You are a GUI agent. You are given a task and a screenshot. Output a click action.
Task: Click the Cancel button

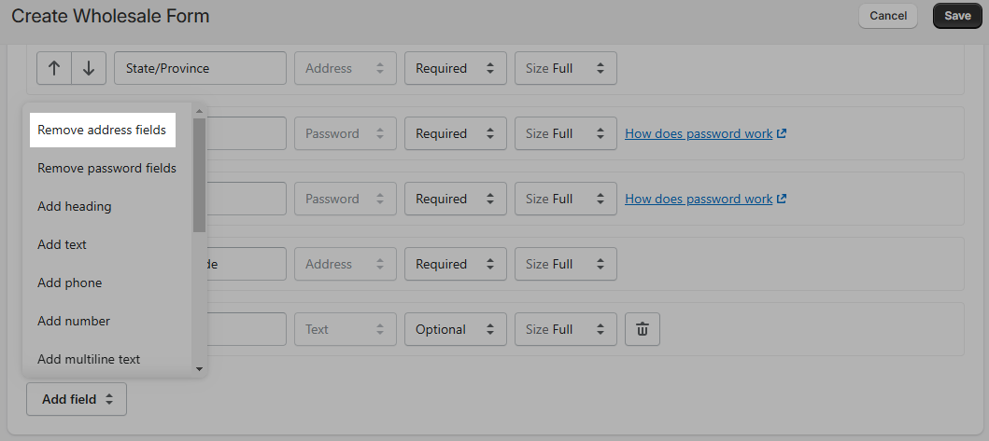888,16
